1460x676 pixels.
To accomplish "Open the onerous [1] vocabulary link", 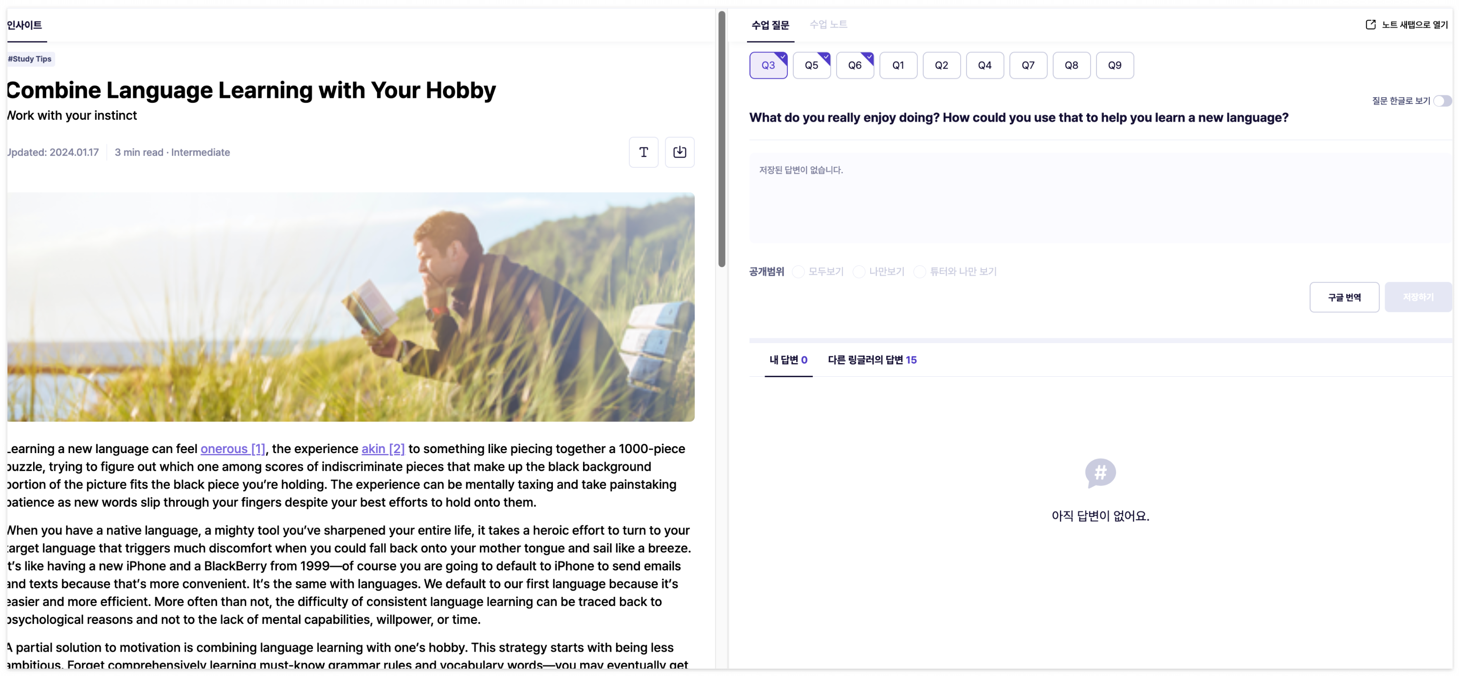I will pos(232,449).
